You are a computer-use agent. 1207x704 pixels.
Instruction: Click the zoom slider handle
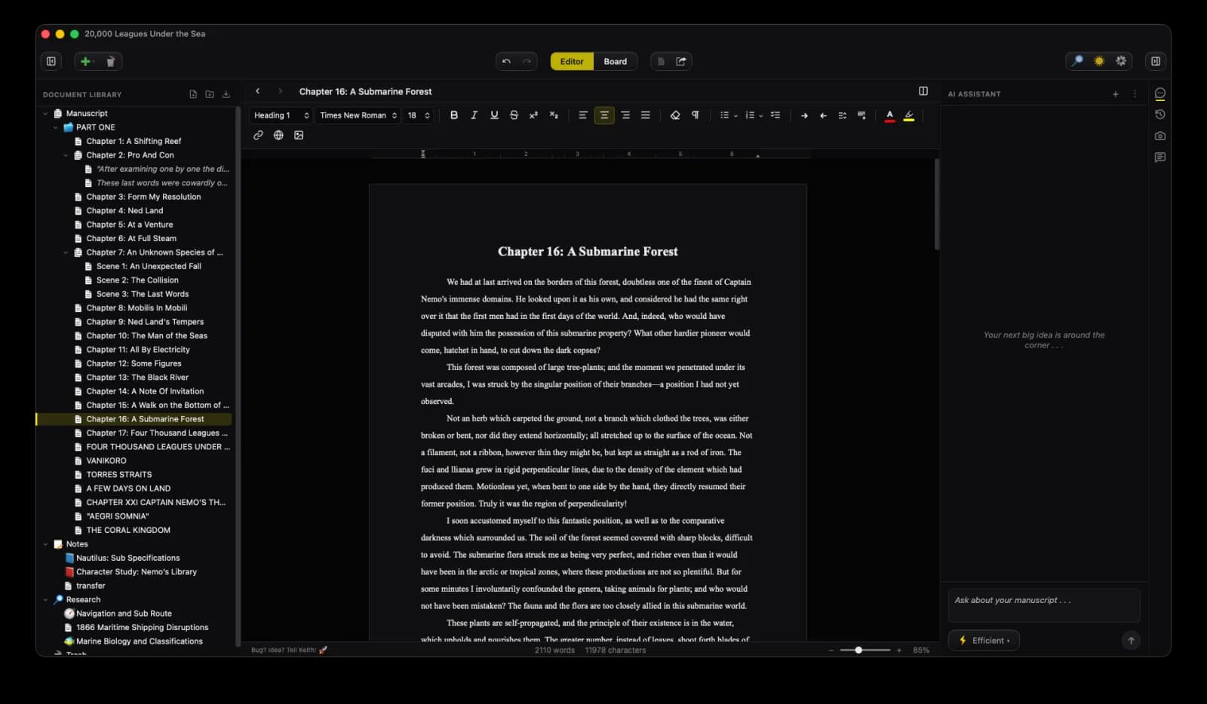(x=858, y=650)
